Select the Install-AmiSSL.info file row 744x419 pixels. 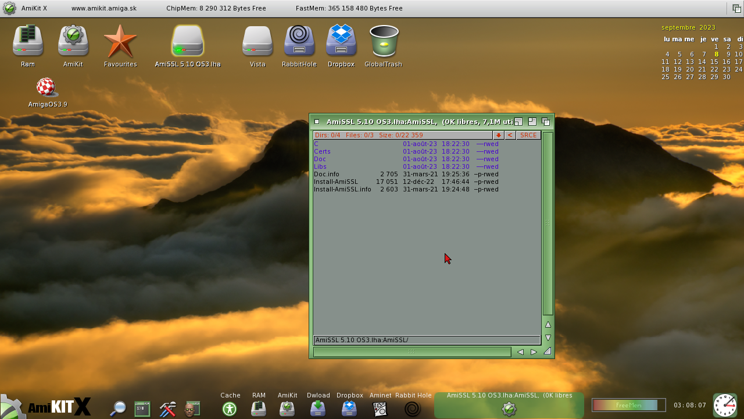[x=427, y=189]
